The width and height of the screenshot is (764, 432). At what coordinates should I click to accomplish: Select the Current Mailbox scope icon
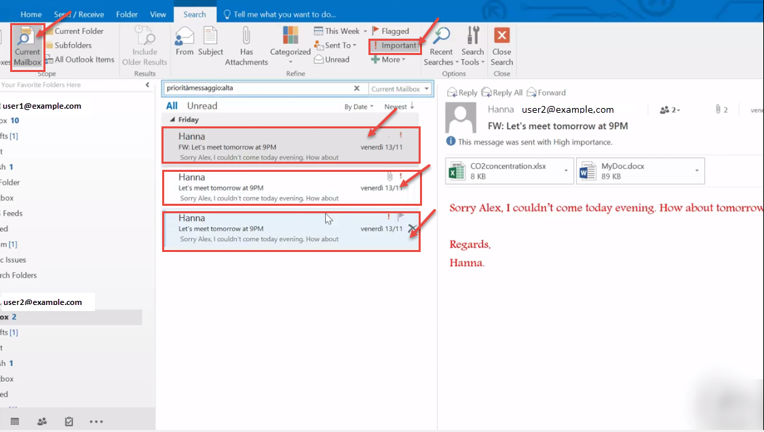click(26, 46)
